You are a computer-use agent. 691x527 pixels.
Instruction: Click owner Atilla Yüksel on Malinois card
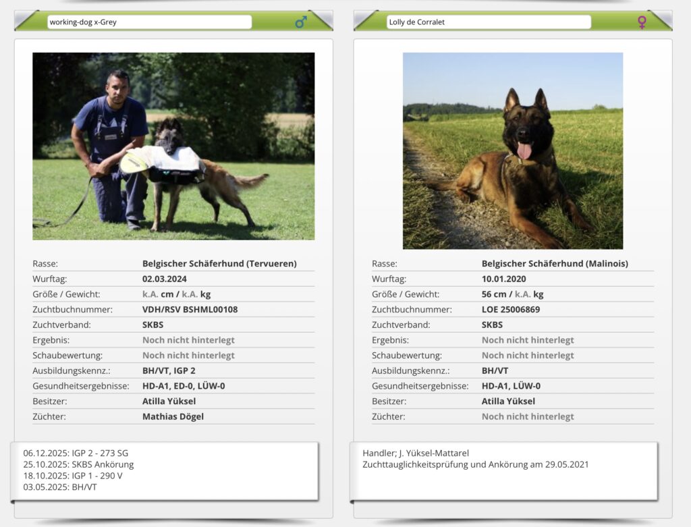[508, 401]
